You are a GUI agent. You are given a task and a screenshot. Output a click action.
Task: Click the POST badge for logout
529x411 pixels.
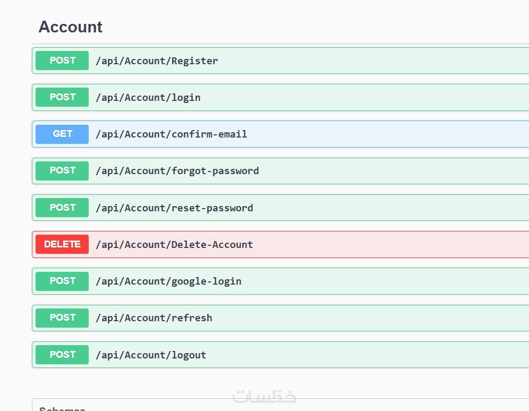(62, 355)
